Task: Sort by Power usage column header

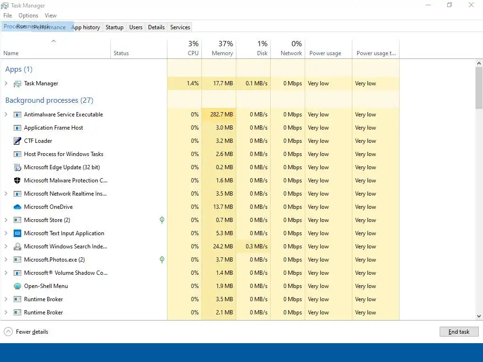Action: (329, 49)
